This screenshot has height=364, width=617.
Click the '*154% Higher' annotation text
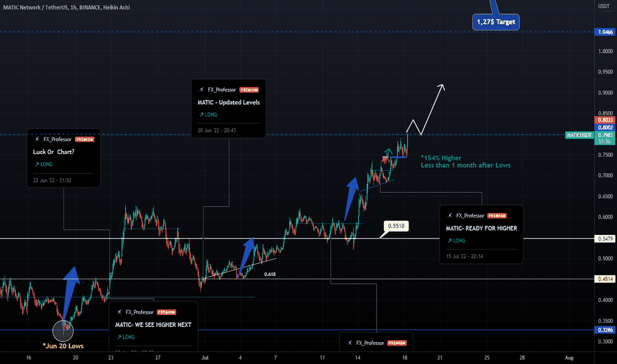pos(441,158)
